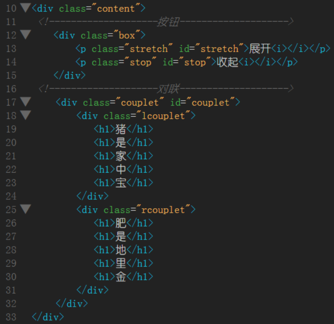Click line number 24 in the gutter
The height and width of the screenshot is (324, 334).
[x=11, y=196]
